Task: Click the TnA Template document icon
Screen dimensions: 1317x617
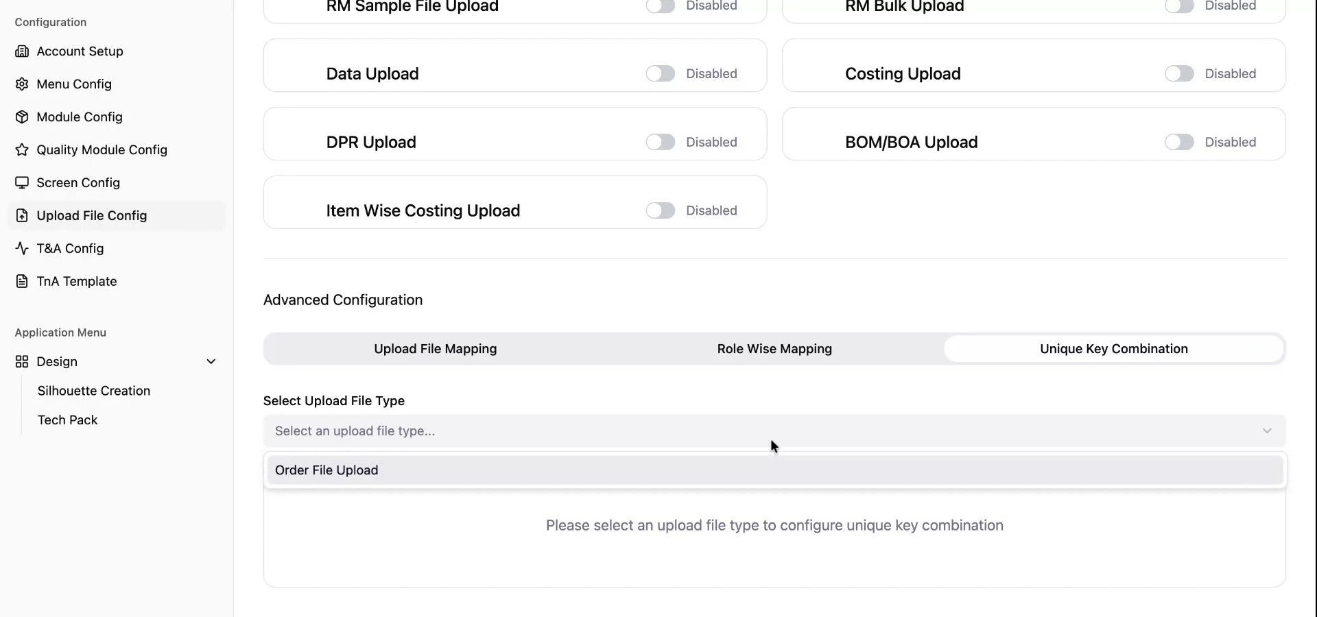Action: pyautogui.click(x=22, y=282)
